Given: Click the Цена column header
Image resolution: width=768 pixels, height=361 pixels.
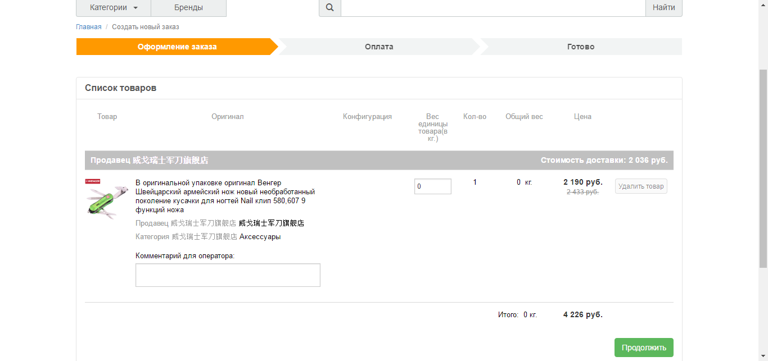Looking at the screenshot, I should click(582, 117).
